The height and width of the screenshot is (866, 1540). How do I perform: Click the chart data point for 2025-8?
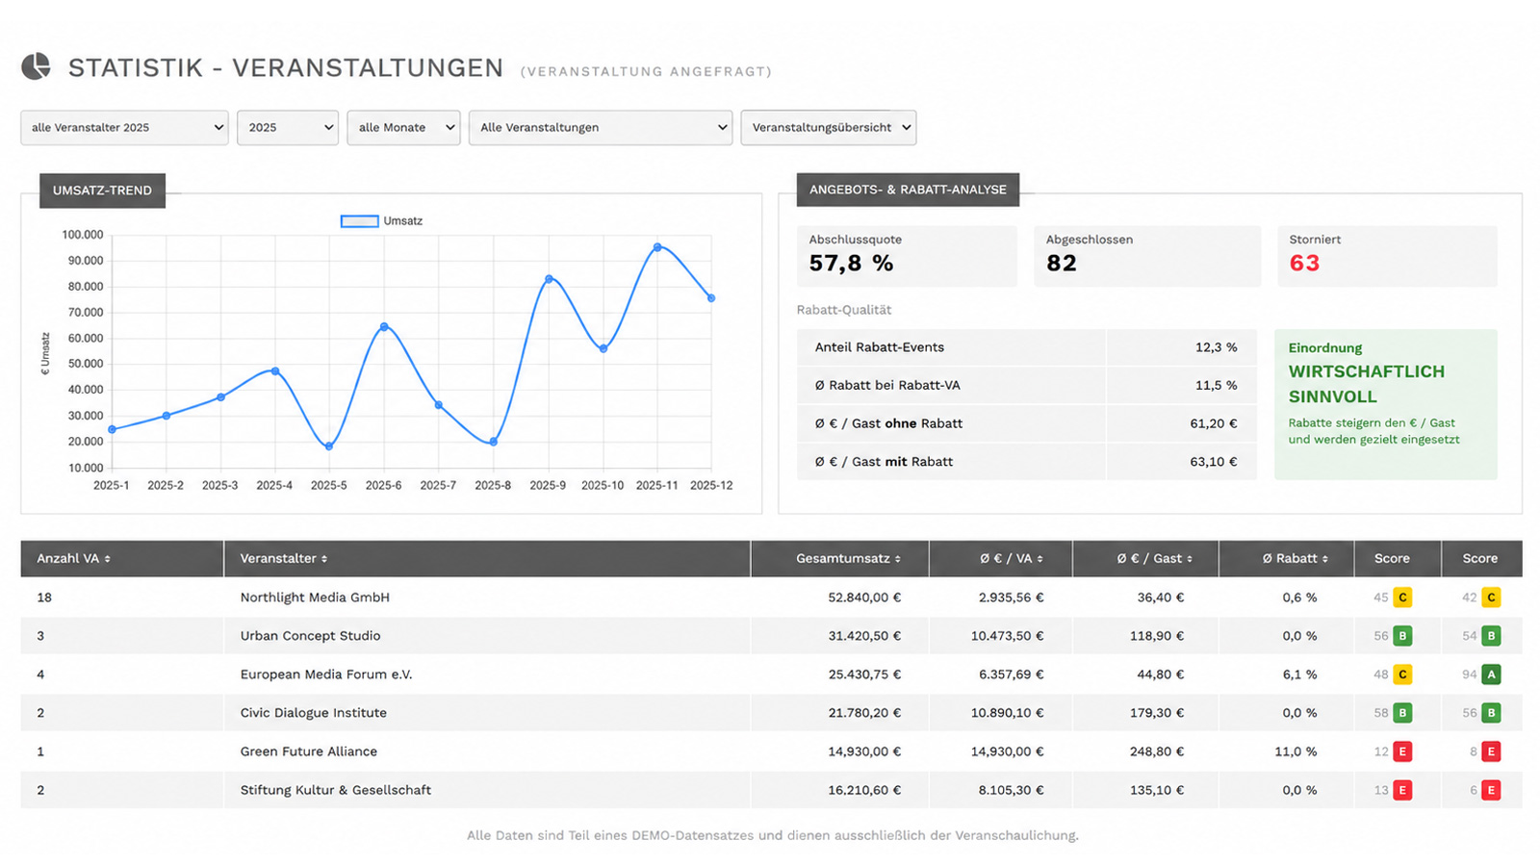[494, 442]
